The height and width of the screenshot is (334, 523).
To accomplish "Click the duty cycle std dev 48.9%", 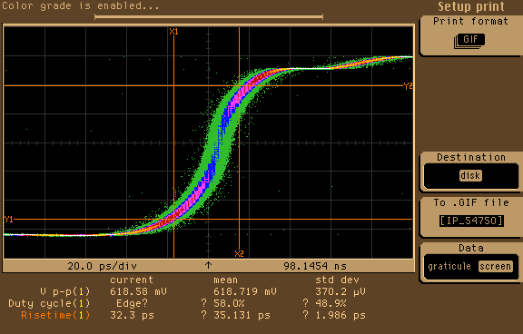I will (x=331, y=303).
